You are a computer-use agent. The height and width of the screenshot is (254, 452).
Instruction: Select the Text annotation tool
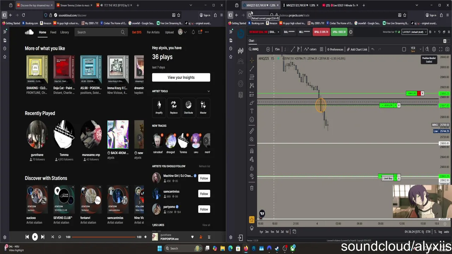[x=252, y=111]
